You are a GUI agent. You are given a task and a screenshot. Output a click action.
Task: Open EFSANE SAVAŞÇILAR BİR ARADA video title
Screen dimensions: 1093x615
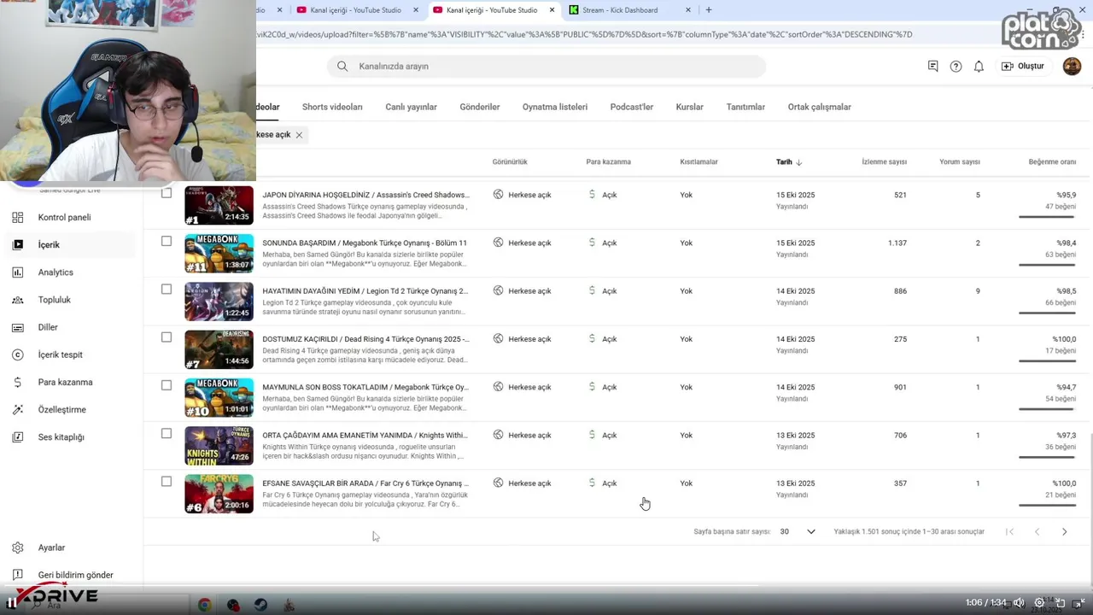365,483
